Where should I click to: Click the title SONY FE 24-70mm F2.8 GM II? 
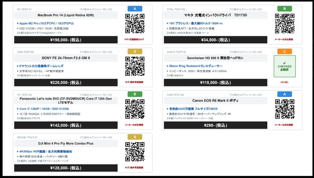point(66,58)
